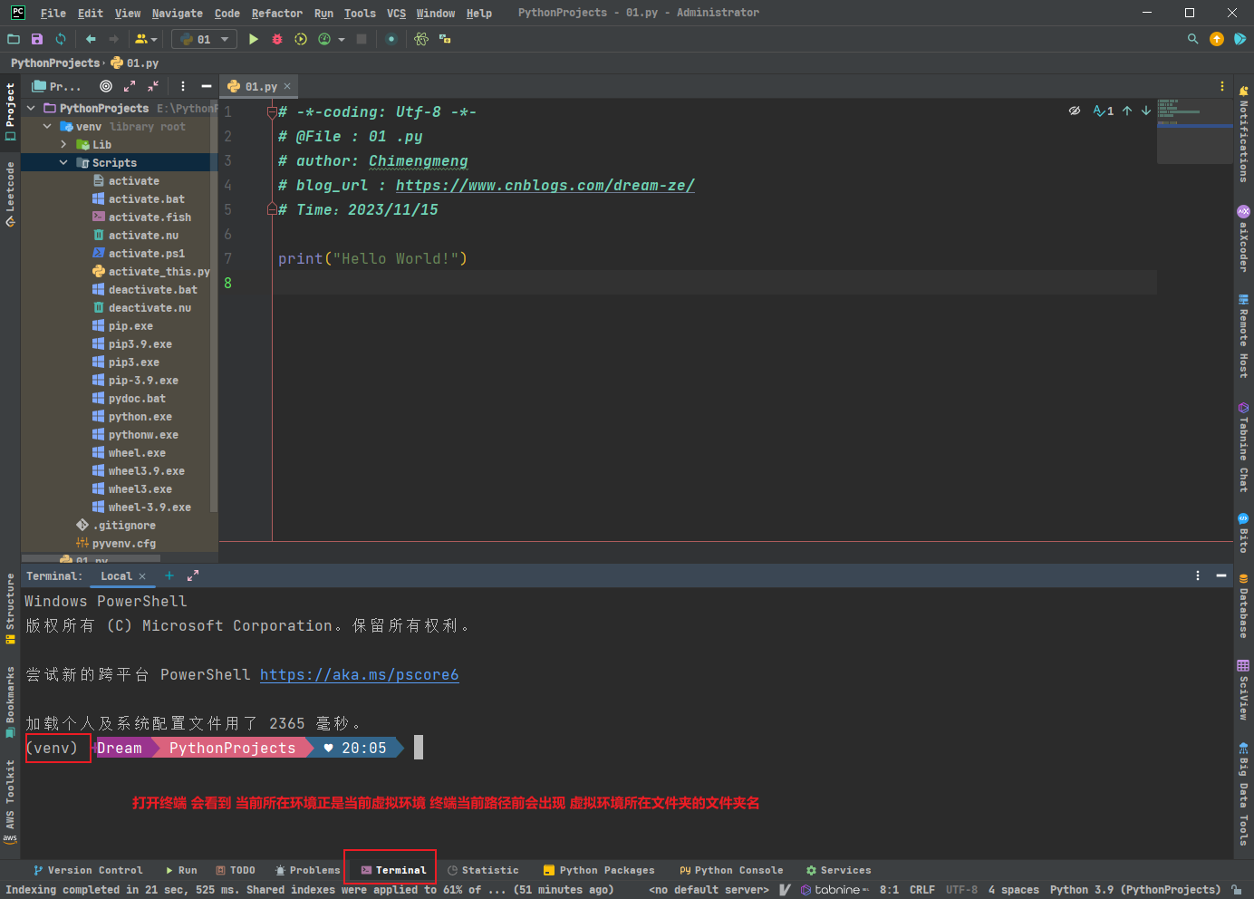Open the 01 run configuration dropdown

pos(204,39)
